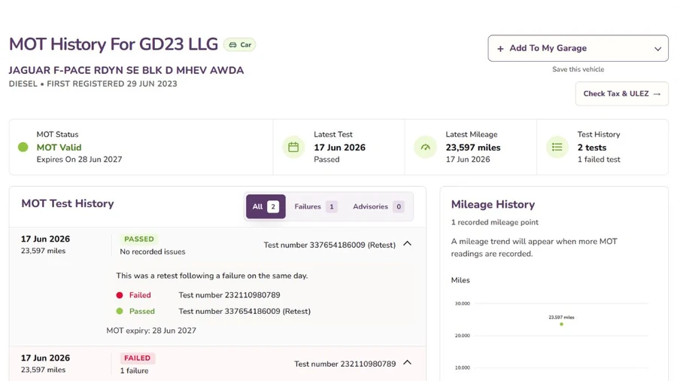The width and height of the screenshot is (677, 381).
Task: Click the plus icon in Add To My Garage
Action: coord(500,49)
